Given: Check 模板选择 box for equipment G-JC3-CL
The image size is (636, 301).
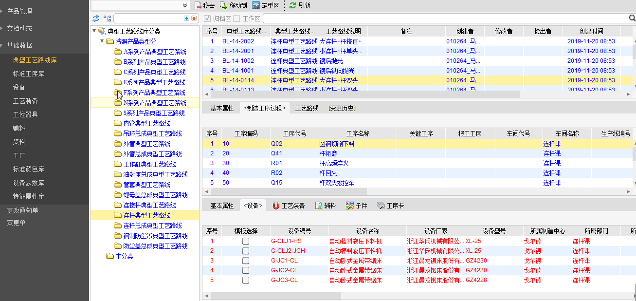Looking at the screenshot, I should 246,280.
